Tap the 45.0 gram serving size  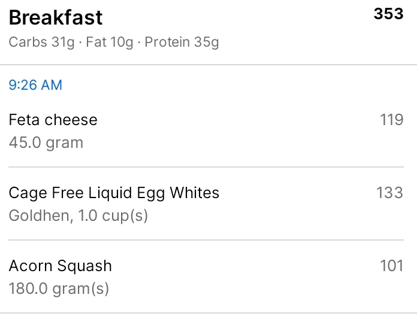pyautogui.click(x=46, y=142)
